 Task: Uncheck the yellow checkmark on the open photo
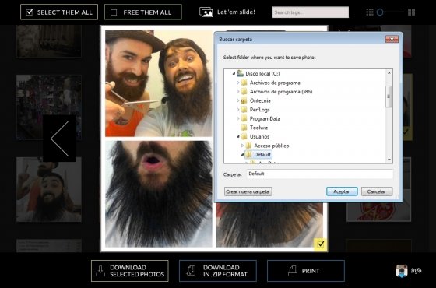point(321,244)
